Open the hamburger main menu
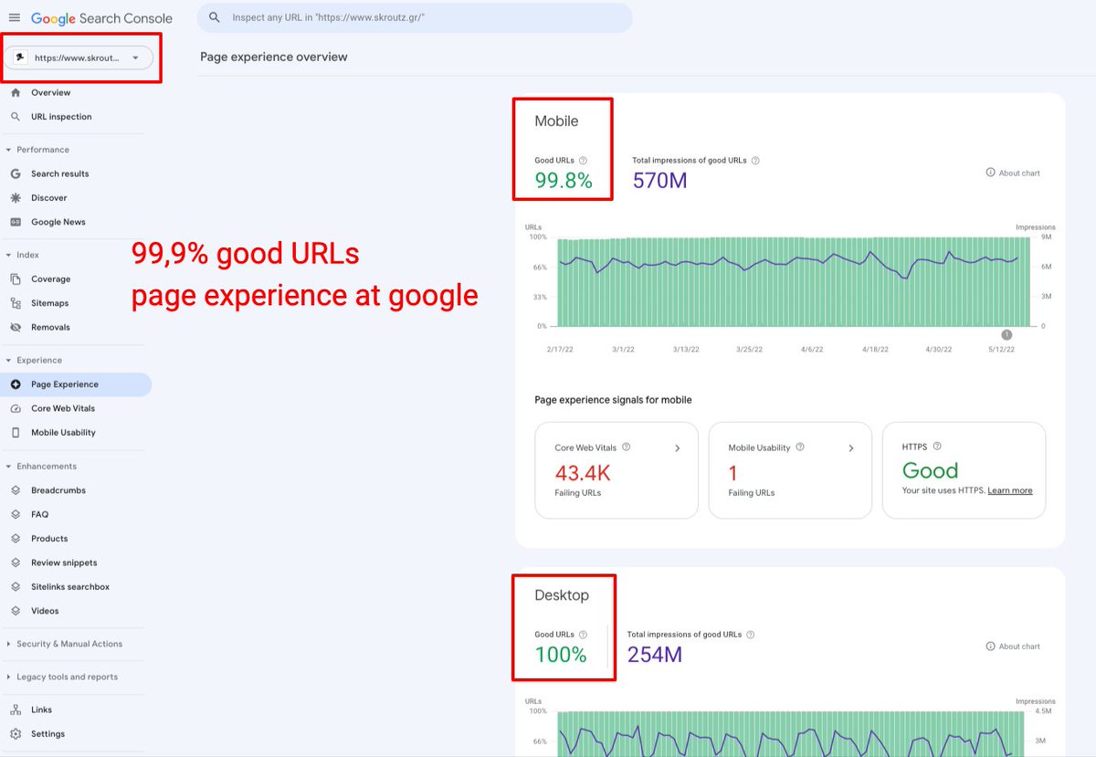Viewport: 1096px width, 757px height. coord(14,18)
